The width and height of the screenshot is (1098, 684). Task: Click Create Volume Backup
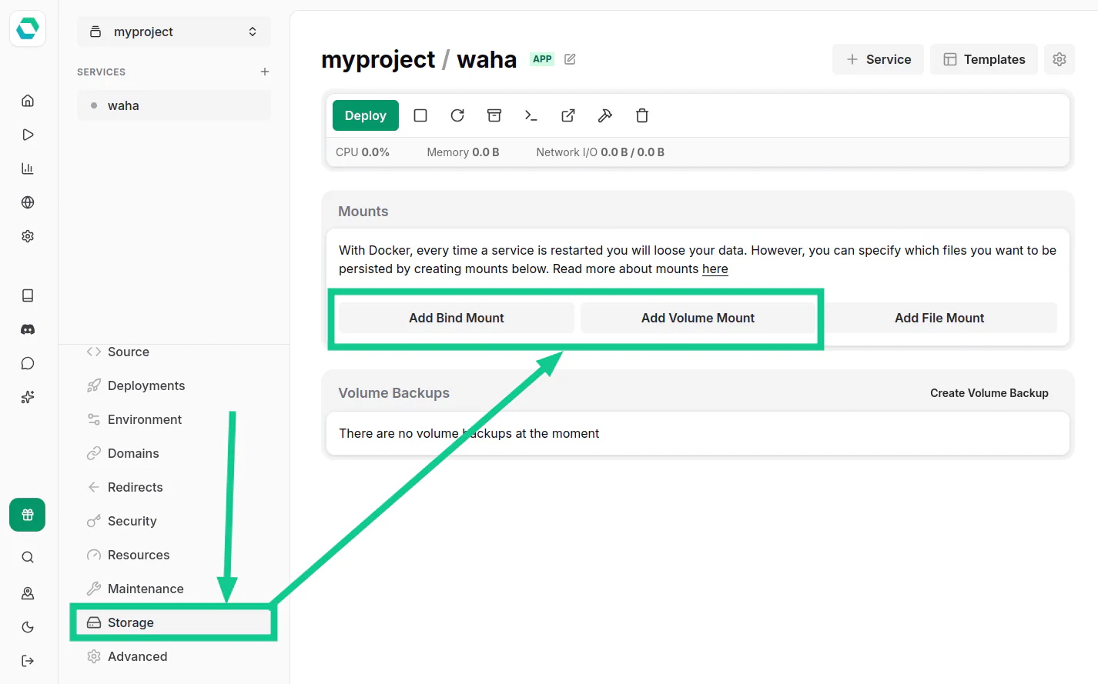tap(989, 393)
